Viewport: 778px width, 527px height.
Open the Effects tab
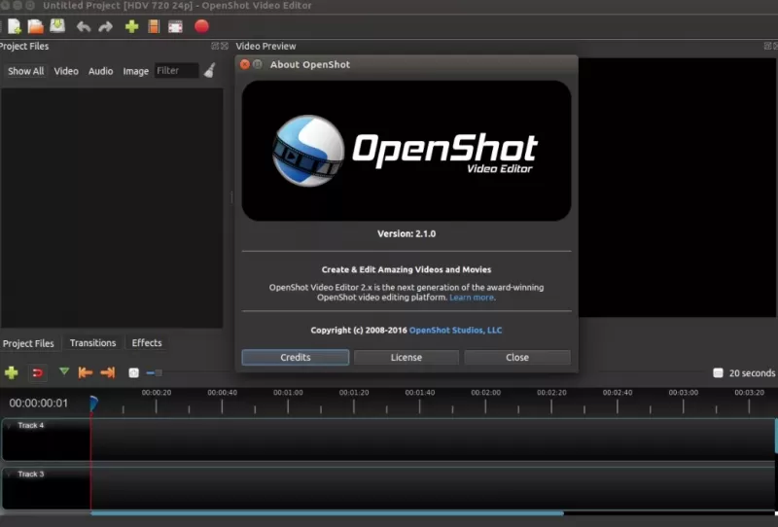[x=147, y=343]
